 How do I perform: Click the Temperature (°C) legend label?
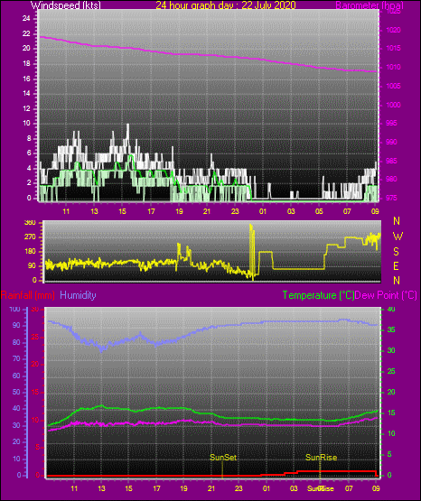[x=318, y=295]
